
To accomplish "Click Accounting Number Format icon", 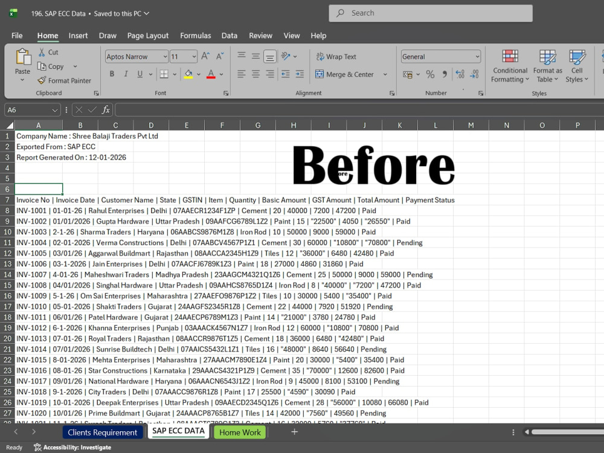I will tap(408, 74).
